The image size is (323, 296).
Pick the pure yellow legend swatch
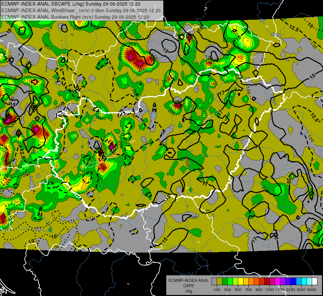tap(241, 282)
